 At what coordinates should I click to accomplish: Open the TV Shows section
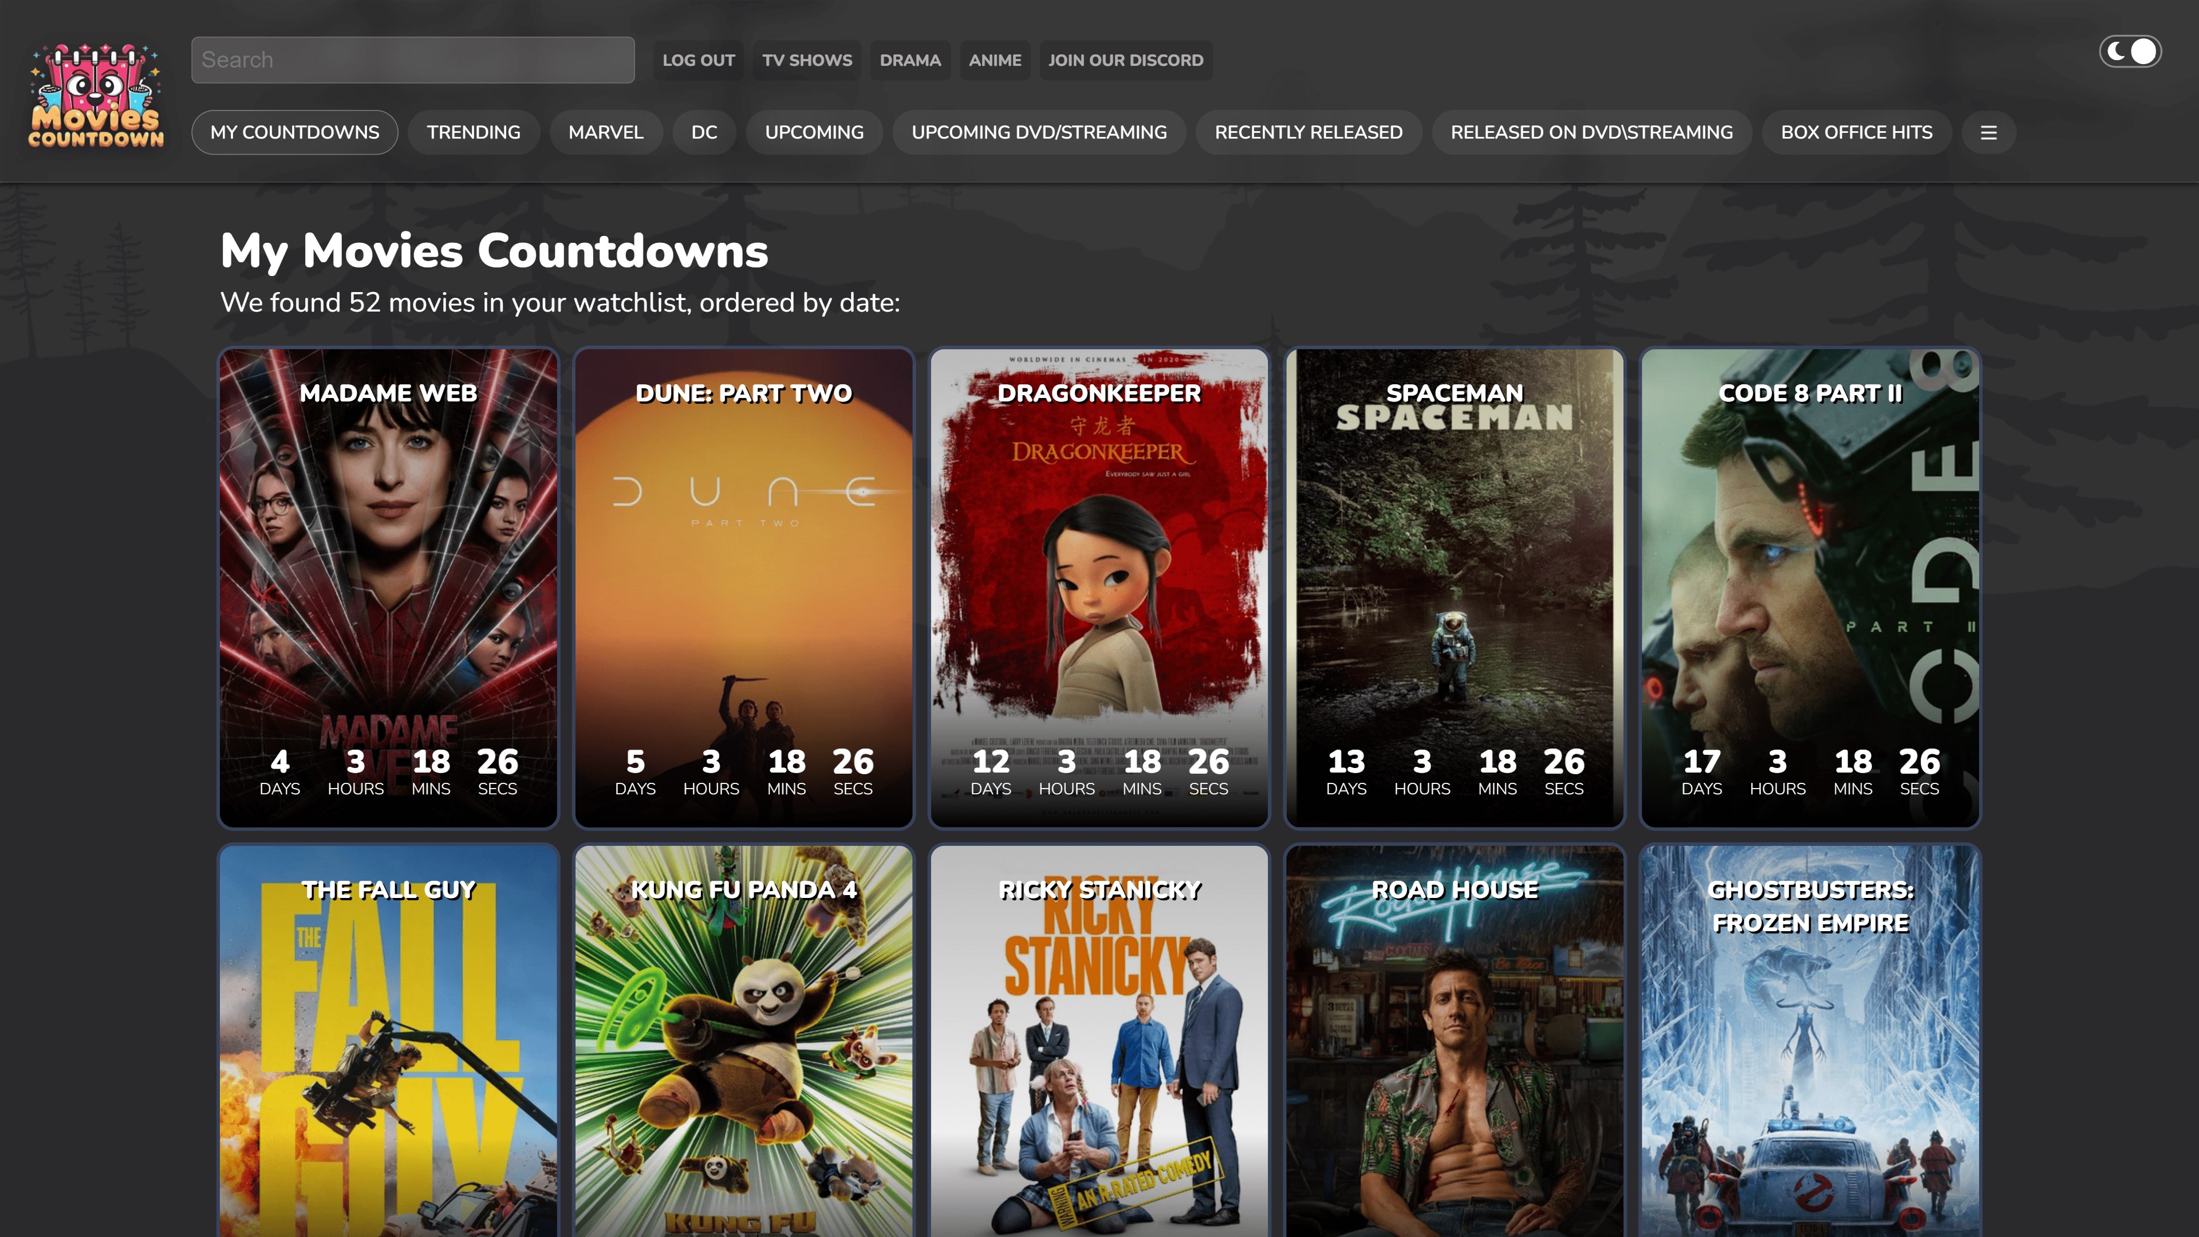pyautogui.click(x=807, y=61)
